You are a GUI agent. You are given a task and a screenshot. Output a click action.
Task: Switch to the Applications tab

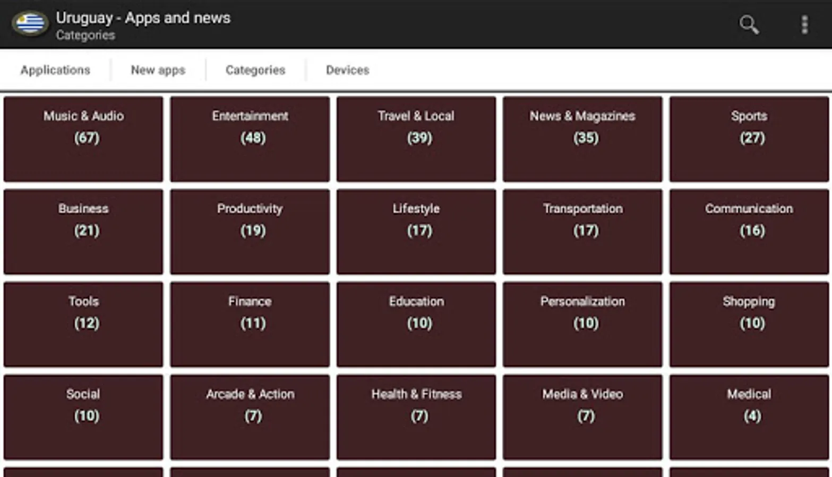[x=55, y=70]
